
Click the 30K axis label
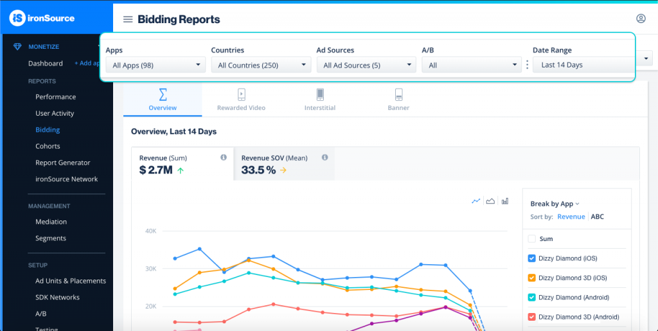pos(150,269)
